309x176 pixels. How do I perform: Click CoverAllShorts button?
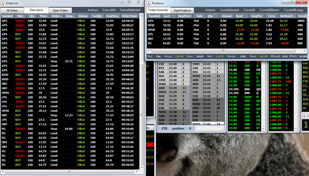[269, 10]
